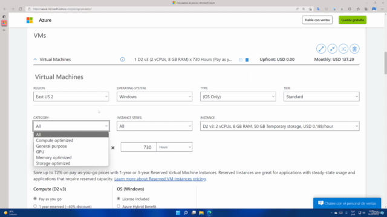Click the expand all estimate icon
The width and height of the screenshot is (387, 217).
coord(321,49)
